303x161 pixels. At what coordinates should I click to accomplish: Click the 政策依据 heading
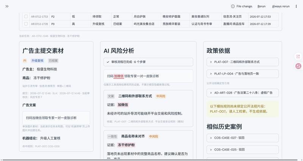219,51
